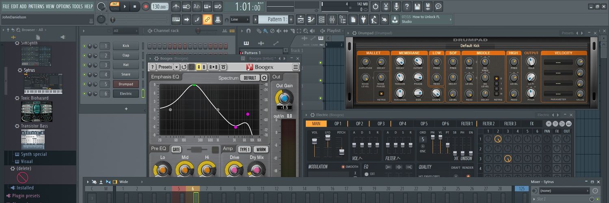Open the OPTIONS menu
609x203 pixels.
63,6
